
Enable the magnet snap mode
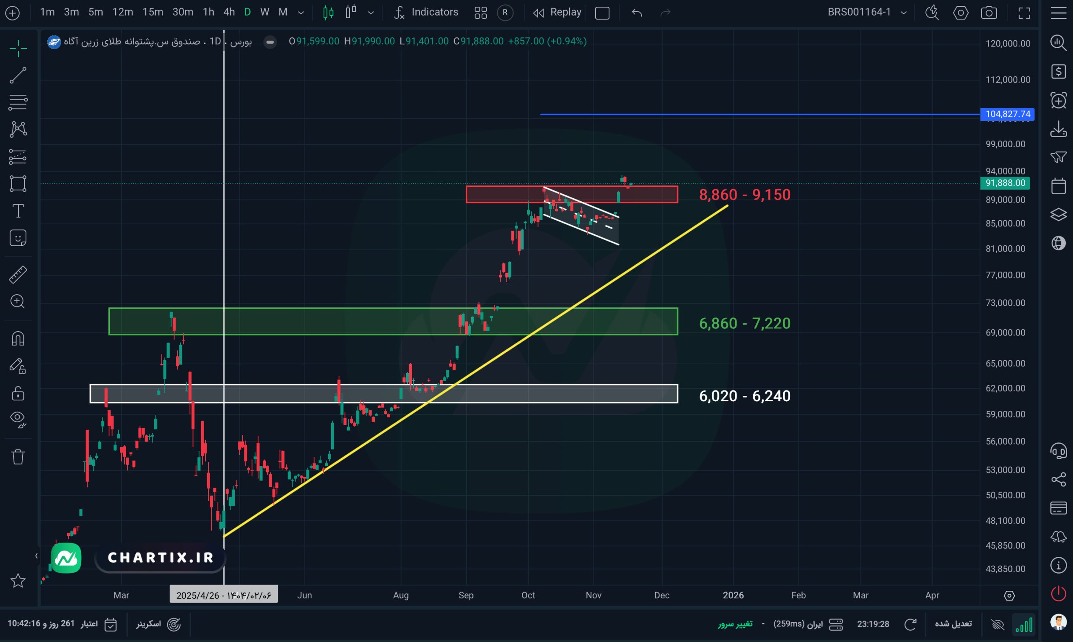click(x=18, y=338)
